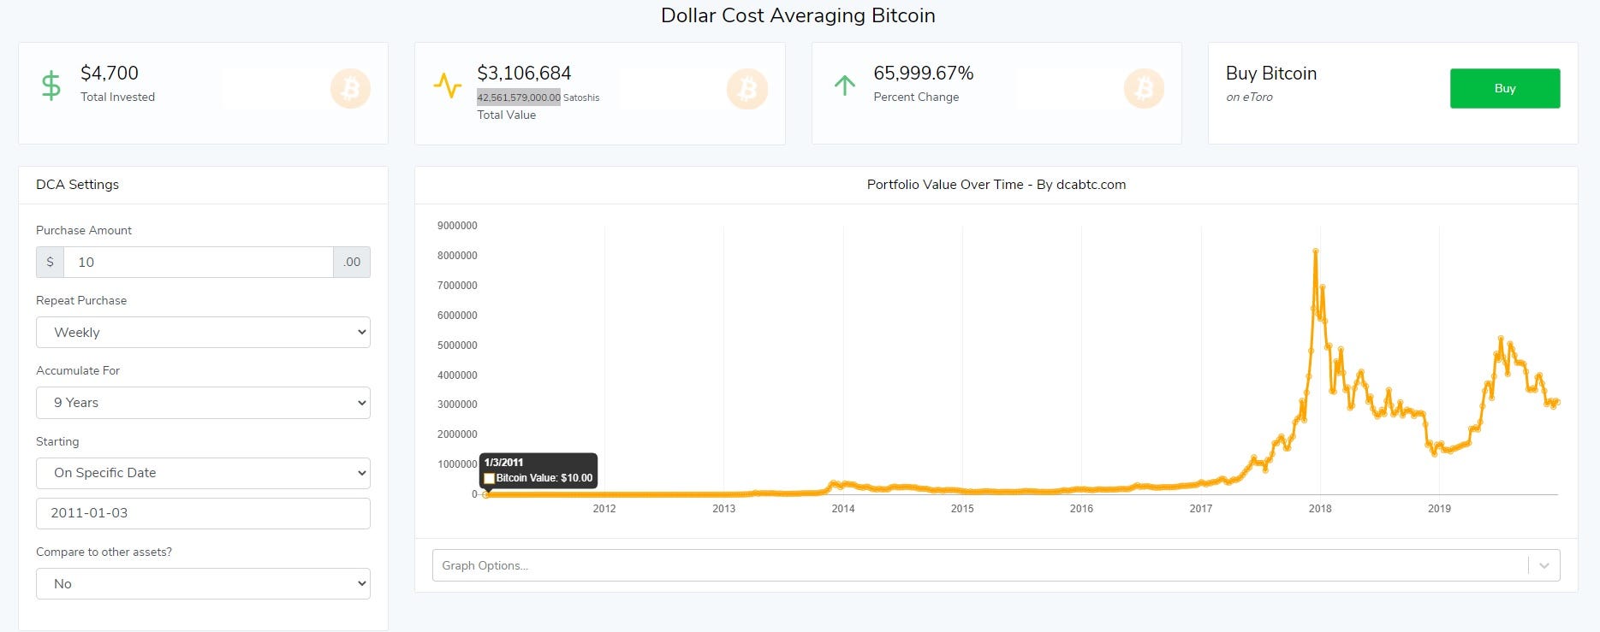Image resolution: width=1600 pixels, height=632 pixels.
Task: Open the Starting On Specific Date dropdown
Action: coord(203,473)
